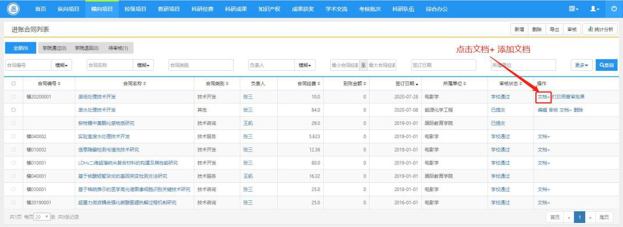Click the system logo icon

pos(13,9)
